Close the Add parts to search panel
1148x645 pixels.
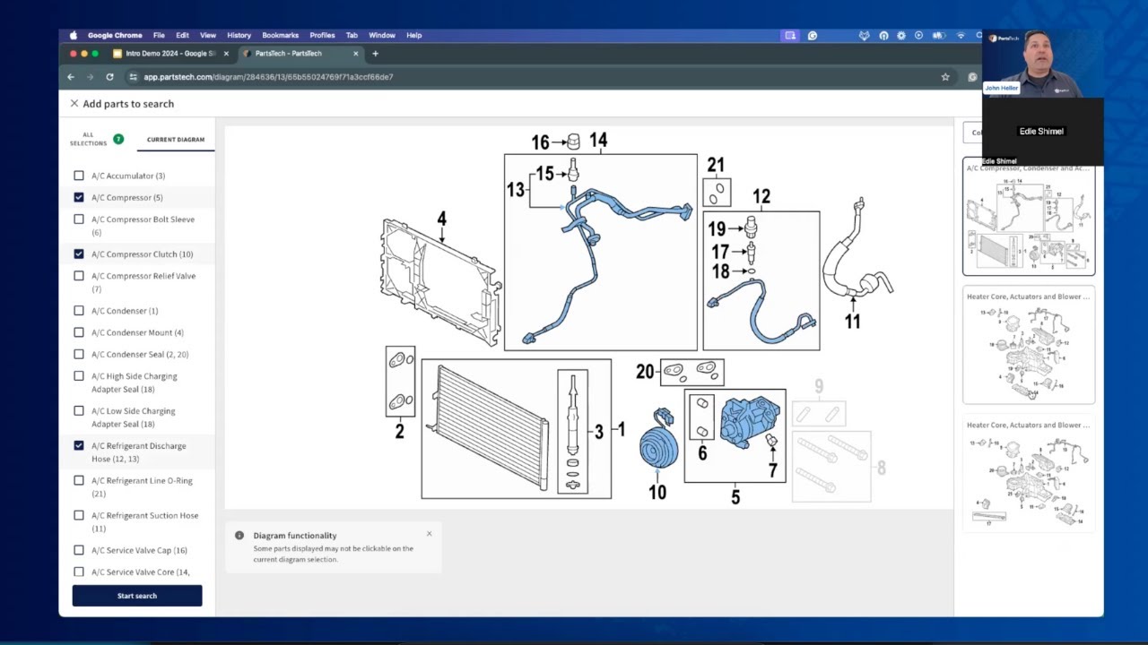click(74, 104)
